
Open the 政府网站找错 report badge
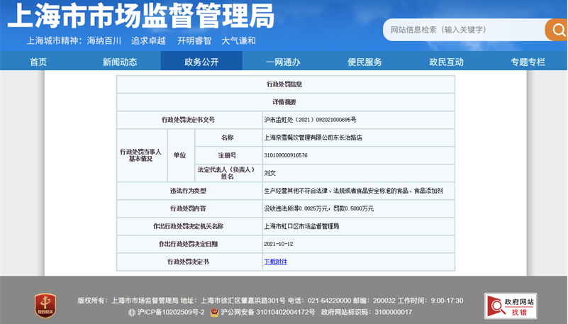click(511, 306)
